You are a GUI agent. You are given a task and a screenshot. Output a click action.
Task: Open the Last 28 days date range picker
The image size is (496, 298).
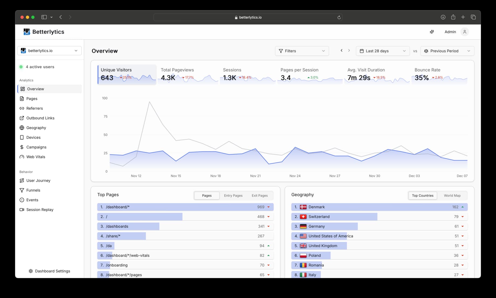pyautogui.click(x=382, y=51)
